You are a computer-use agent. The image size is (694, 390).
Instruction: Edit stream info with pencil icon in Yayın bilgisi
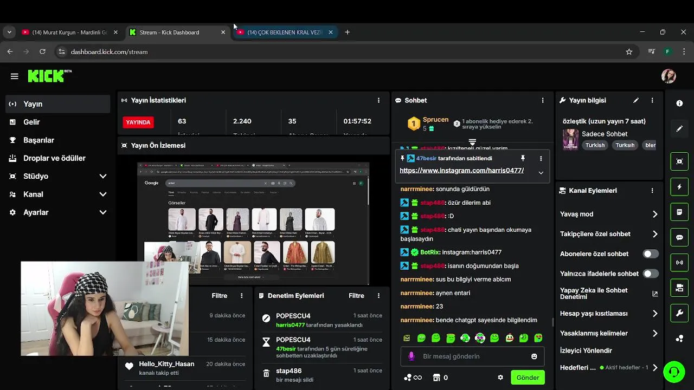(x=636, y=100)
